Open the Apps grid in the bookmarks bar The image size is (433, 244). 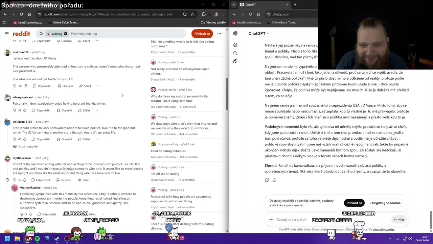(5, 23)
